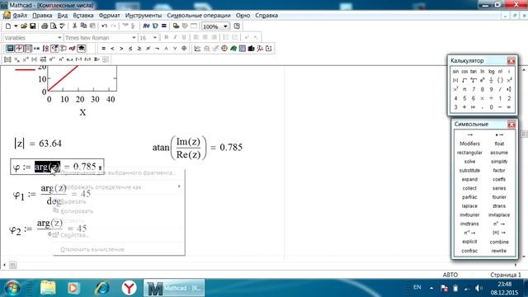The width and height of the screenshot is (528, 297).
Task: Open the Times New Roman font dropdown
Action: tap(134, 37)
